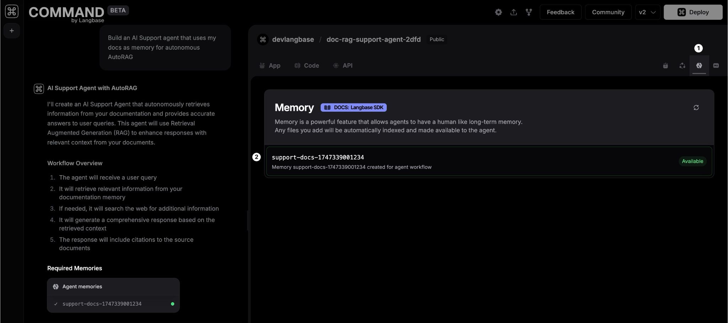Screen dimensions: 728x323
Task: Click doc-rag-support-agent-2dfd project name
Action: coord(374,39)
